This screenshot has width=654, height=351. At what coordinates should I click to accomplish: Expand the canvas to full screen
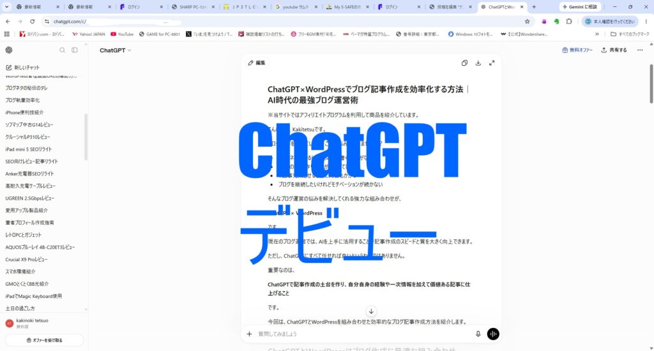(492, 63)
